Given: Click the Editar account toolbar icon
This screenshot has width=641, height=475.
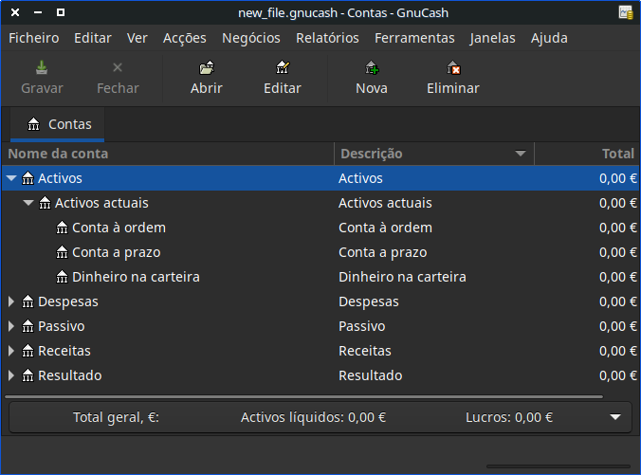Looking at the screenshot, I should tap(282, 68).
